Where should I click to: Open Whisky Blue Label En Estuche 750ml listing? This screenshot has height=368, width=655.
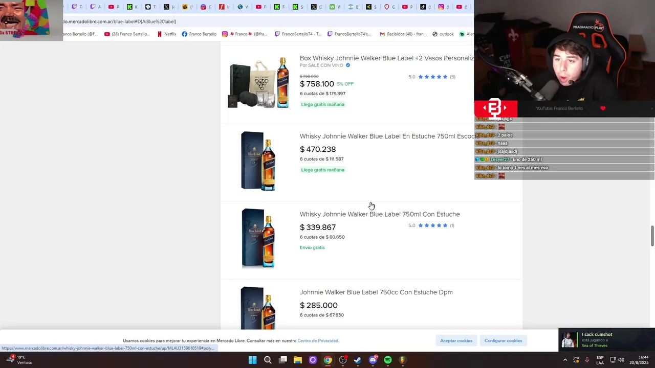(x=386, y=136)
